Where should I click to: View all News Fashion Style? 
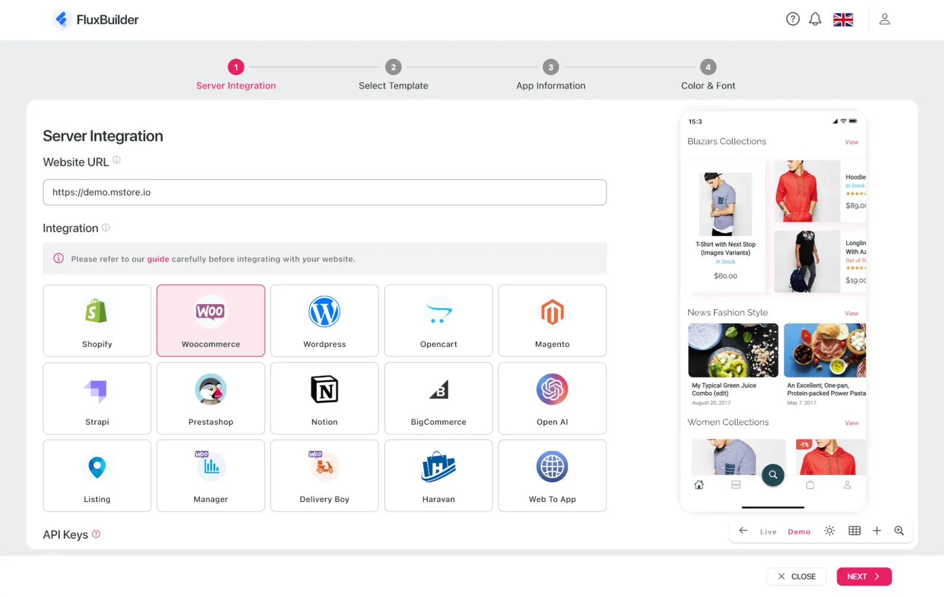coord(851,314)
